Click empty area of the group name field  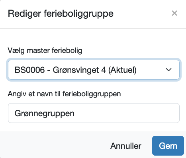[126, 113]
